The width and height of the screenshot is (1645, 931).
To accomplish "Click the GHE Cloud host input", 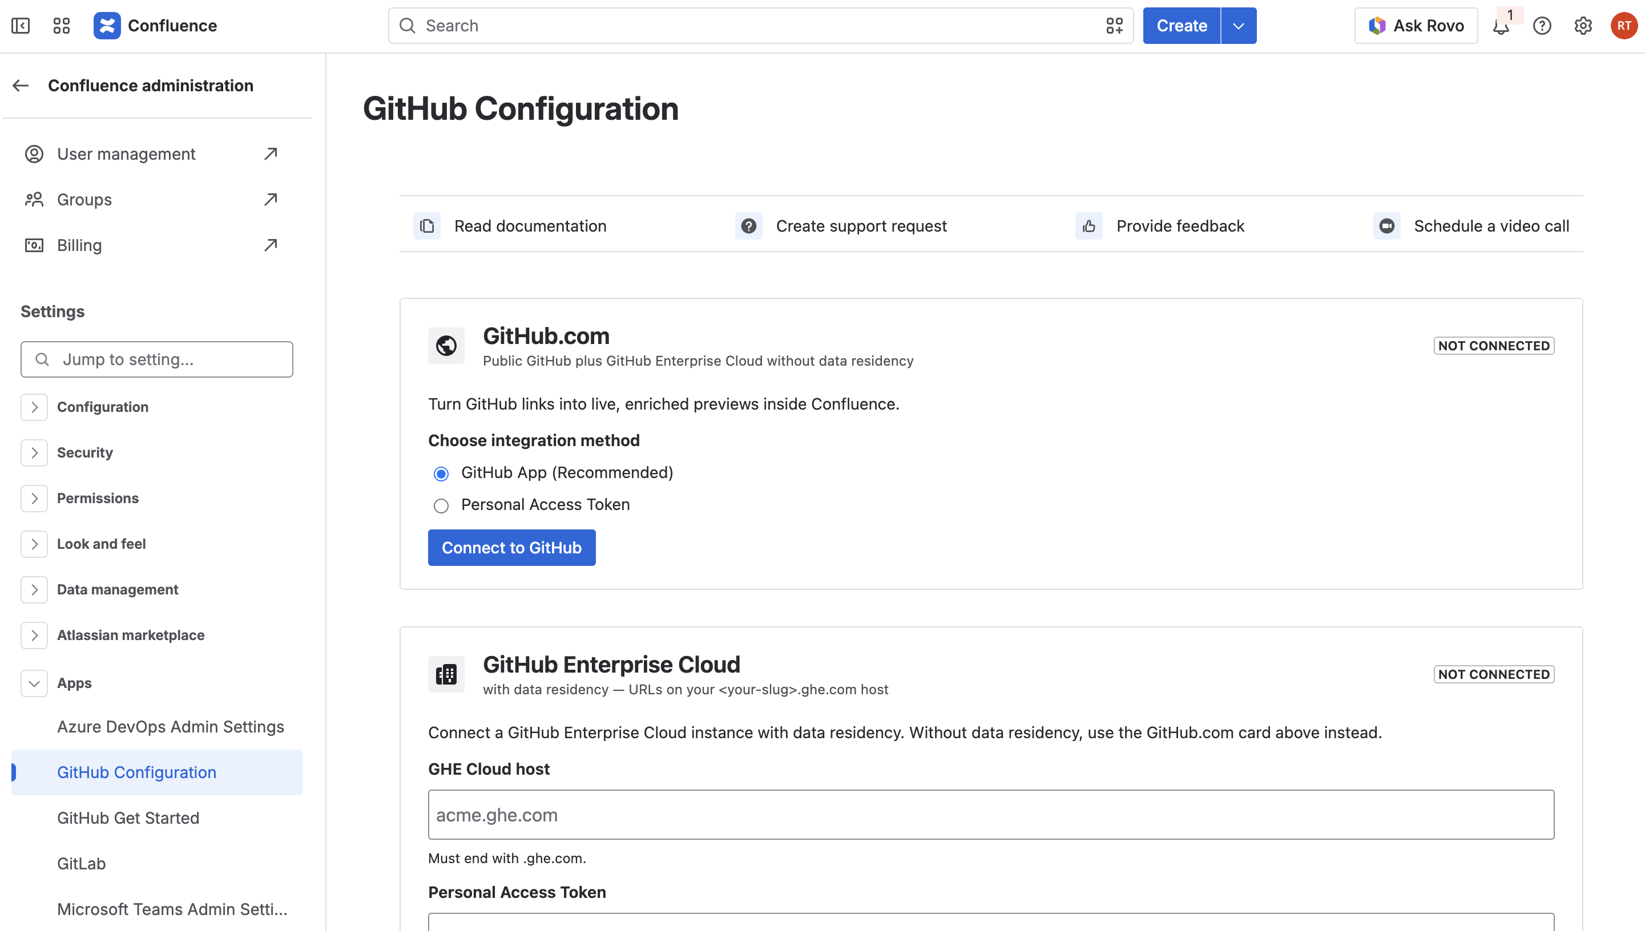I will (x=991, y=815).
